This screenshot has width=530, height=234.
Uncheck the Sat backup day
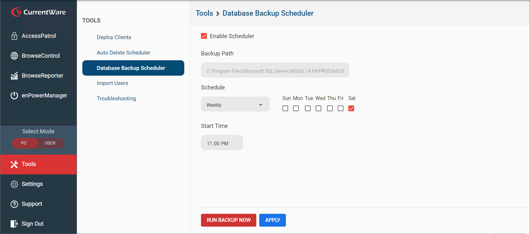point(351,108)
